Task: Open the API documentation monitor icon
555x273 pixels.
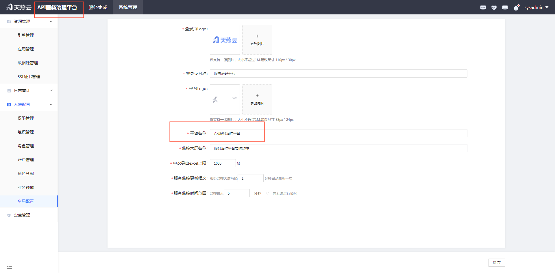Action: click(483, 7)
